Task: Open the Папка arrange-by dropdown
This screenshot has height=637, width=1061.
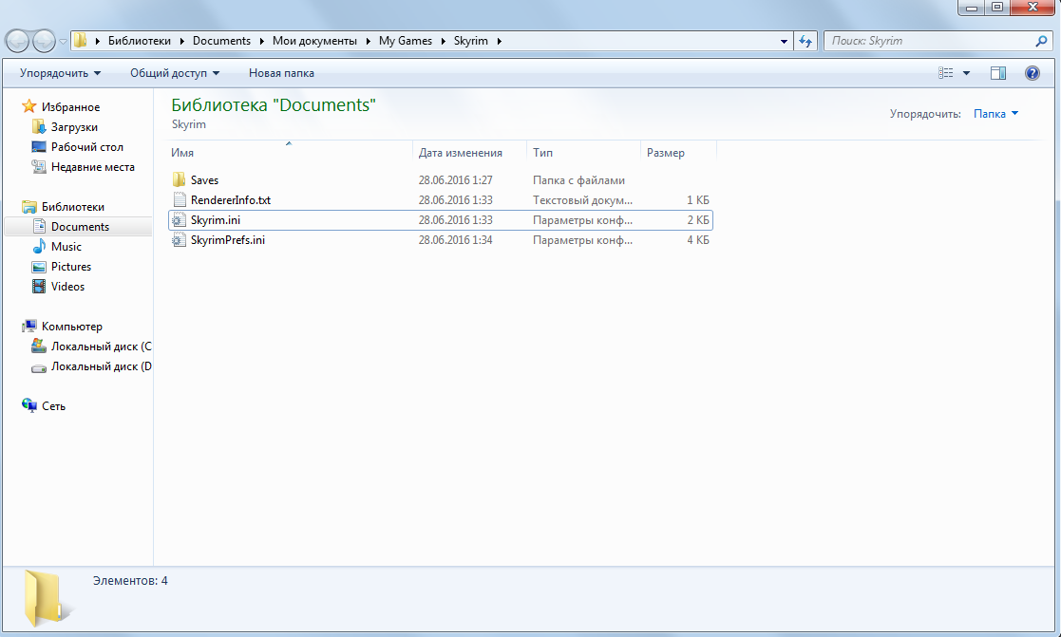Action: pyautogui.click(x=995, y=114)
